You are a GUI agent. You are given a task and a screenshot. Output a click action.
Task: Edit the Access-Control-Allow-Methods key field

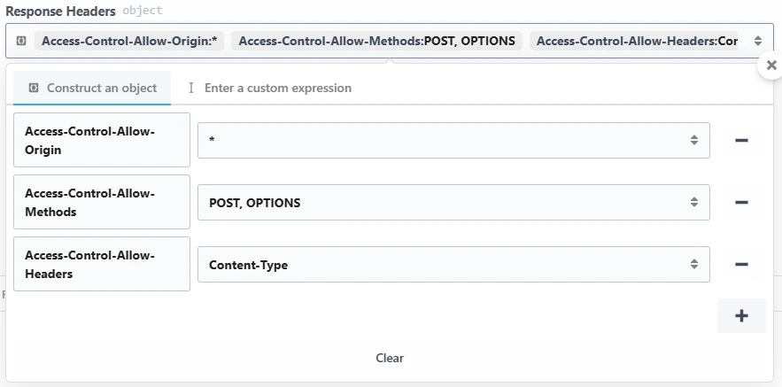[101, 202]
